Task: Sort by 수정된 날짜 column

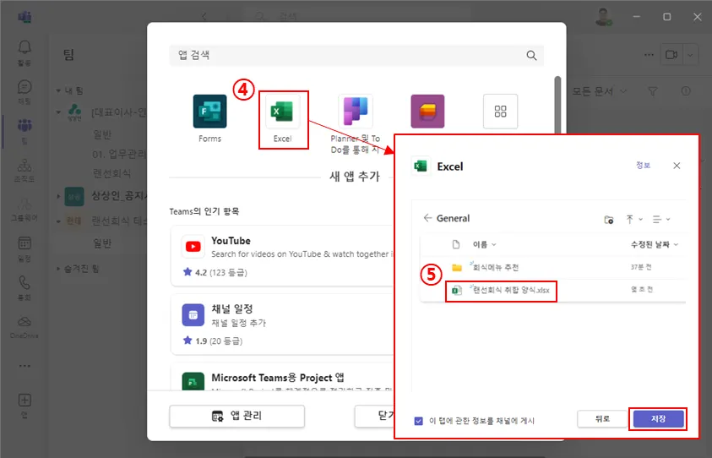Action: point(654,244)
